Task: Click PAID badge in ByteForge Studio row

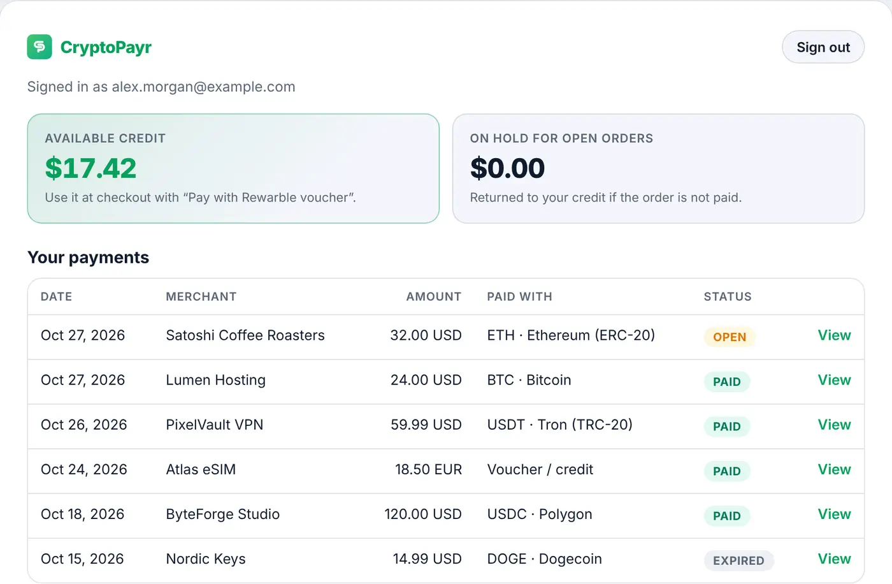Action: pyautogui.click(x=727, y=516)
